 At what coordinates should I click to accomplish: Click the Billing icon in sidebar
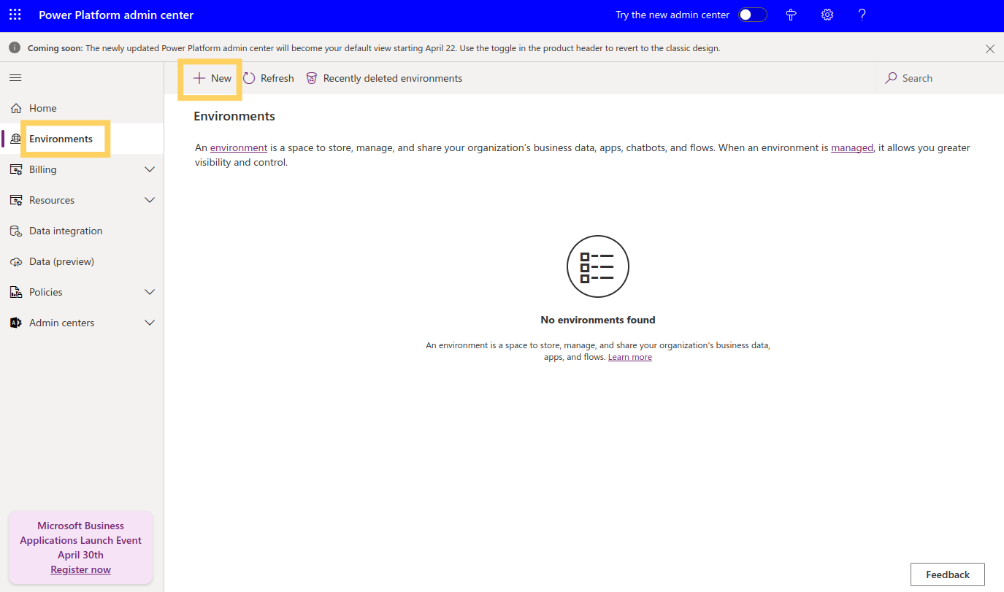[16, 169]
